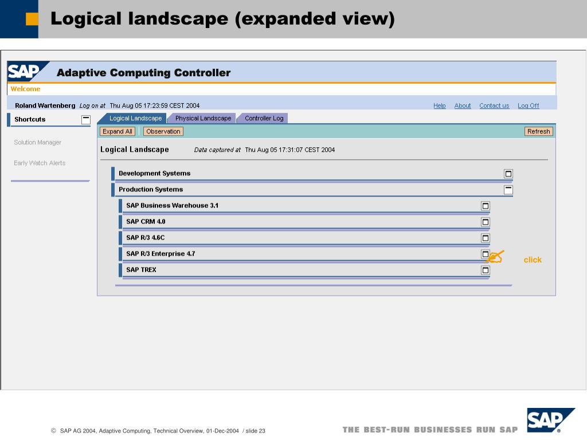This screenshot has height=440, width=587.
Task: Open the Physical Landscape tab
Action: tap(203, 118)
